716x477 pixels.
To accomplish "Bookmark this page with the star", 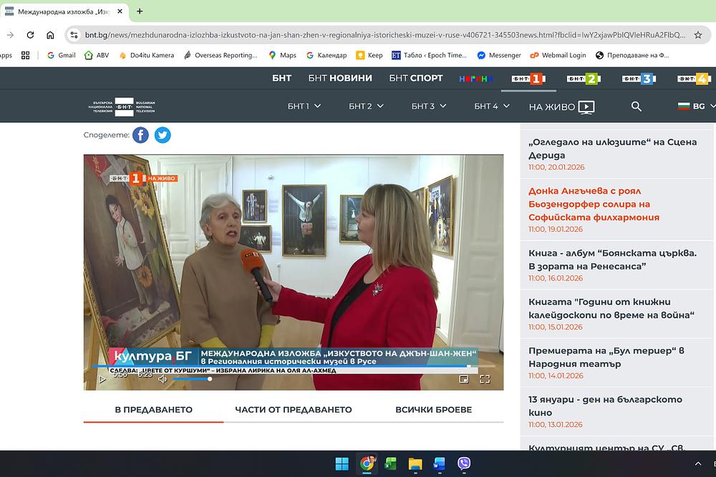I will pyautogui.click(x=698, y=34).
